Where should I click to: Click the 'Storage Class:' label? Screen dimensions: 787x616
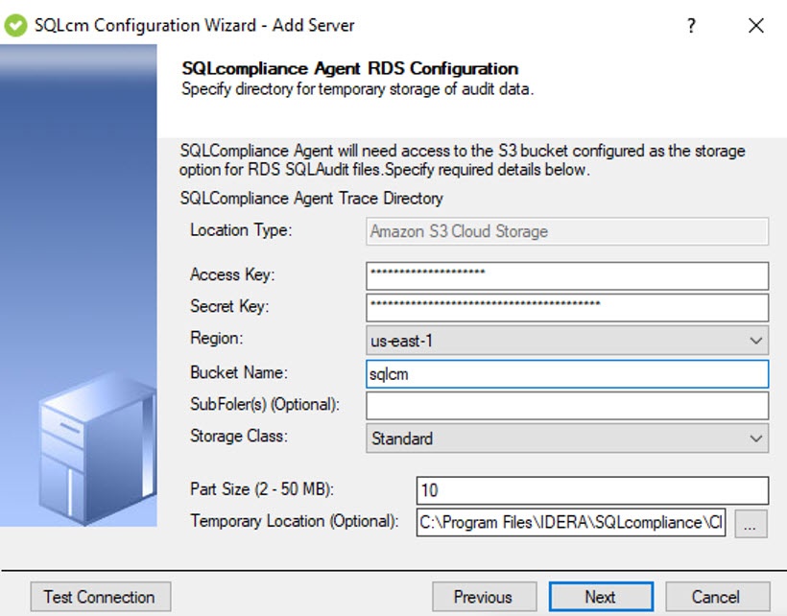pyautogui.click(x=239, y=436)
